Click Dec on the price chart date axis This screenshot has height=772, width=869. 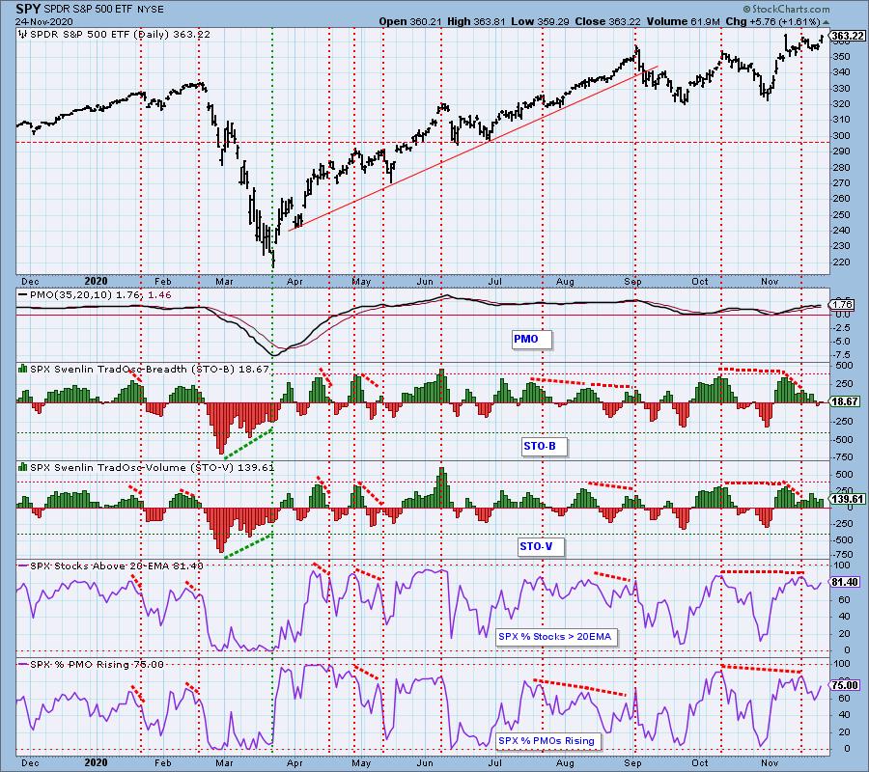[30, 282]
